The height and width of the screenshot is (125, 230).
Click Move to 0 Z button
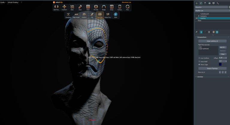[226, 72]
